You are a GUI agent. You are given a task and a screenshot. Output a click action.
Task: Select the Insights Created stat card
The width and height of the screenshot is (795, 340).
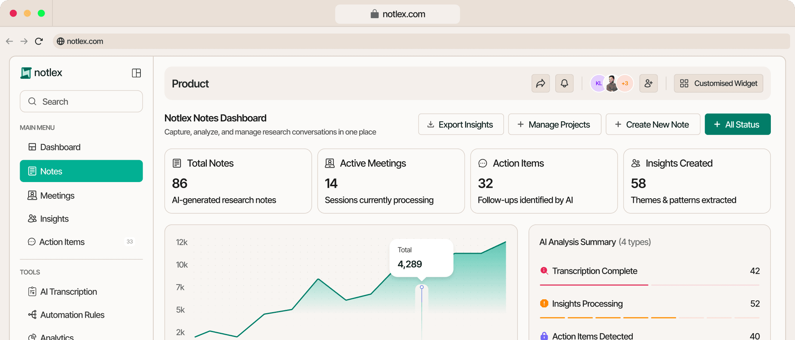pyautogui.click(x=696, y=181)
